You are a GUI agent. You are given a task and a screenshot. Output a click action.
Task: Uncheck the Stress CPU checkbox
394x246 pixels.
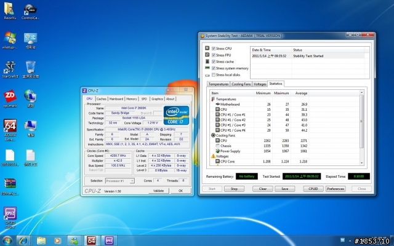214,49
